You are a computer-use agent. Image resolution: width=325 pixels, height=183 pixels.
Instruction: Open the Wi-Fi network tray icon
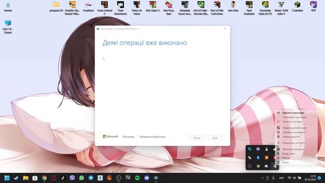click(289, 178)
